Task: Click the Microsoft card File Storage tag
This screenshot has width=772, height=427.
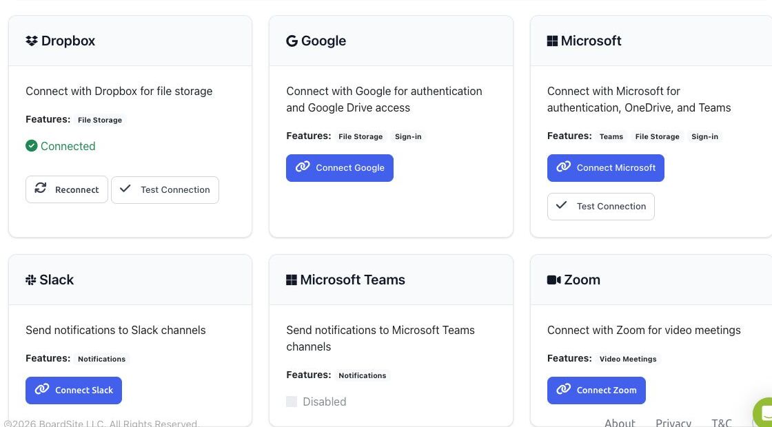Action: click(658, 137)
